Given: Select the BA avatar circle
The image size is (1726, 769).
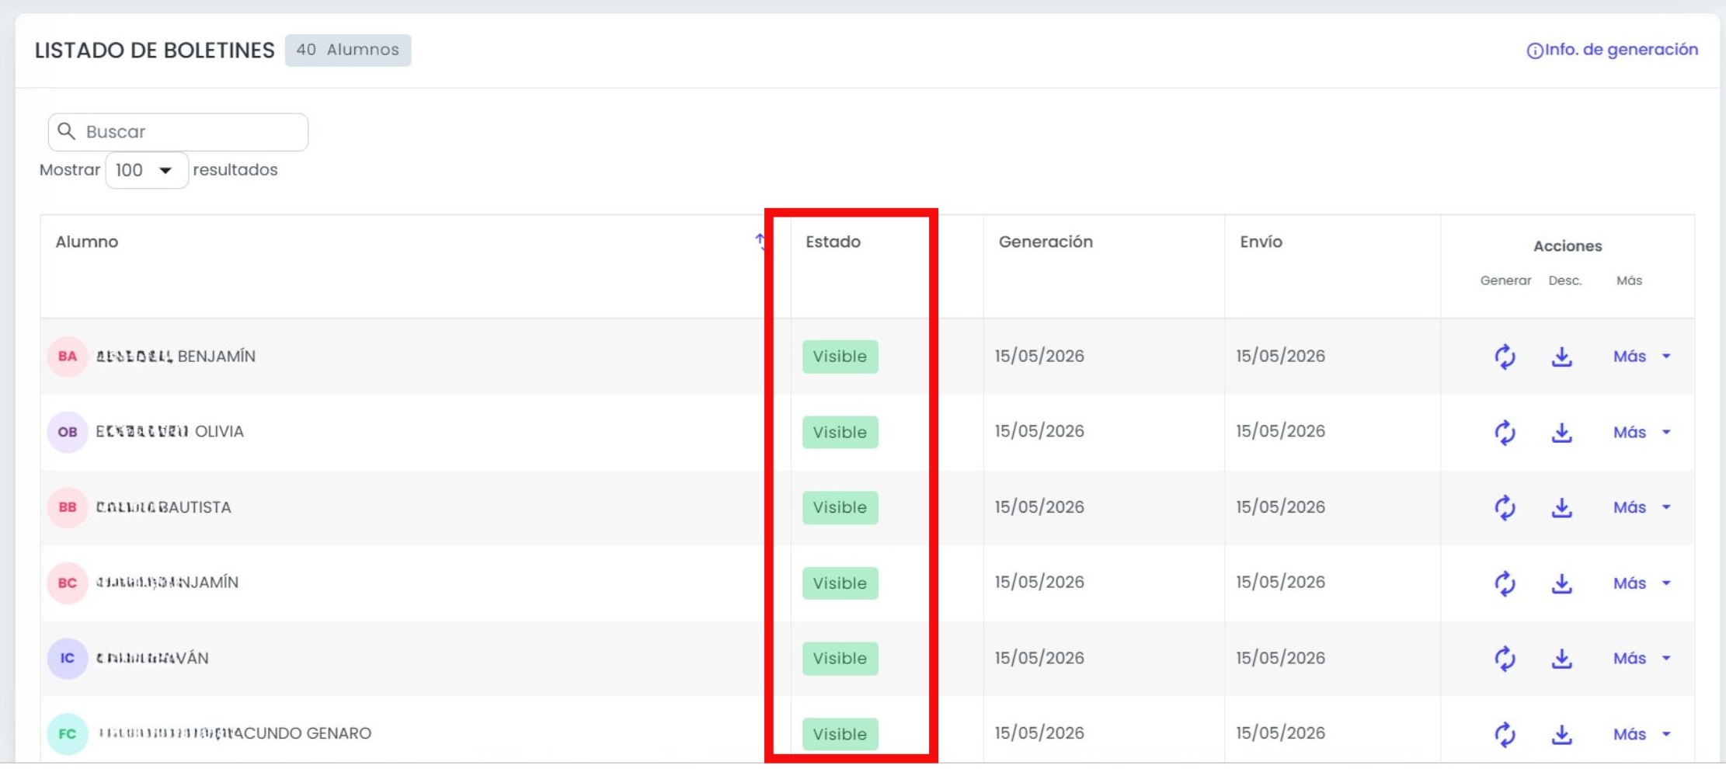Looking at the screenshot, I should point(68,357).
